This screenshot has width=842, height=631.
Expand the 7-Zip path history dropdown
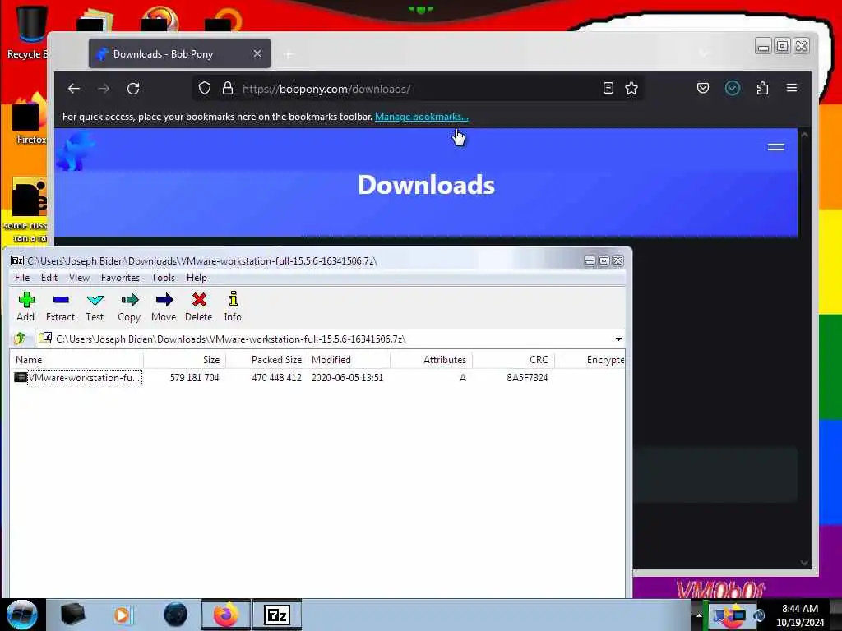pyautogui.click(x=618, y=339)
